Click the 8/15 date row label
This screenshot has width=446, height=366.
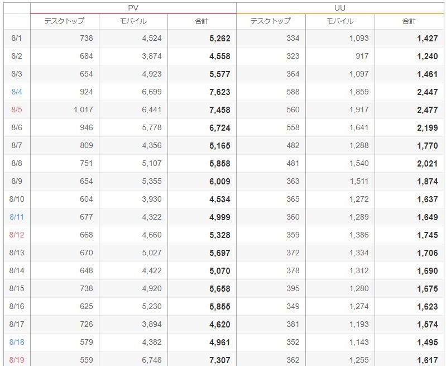(17, 288)
